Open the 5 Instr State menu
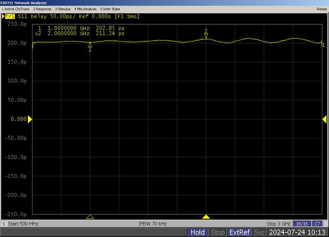 click(110, 9)
